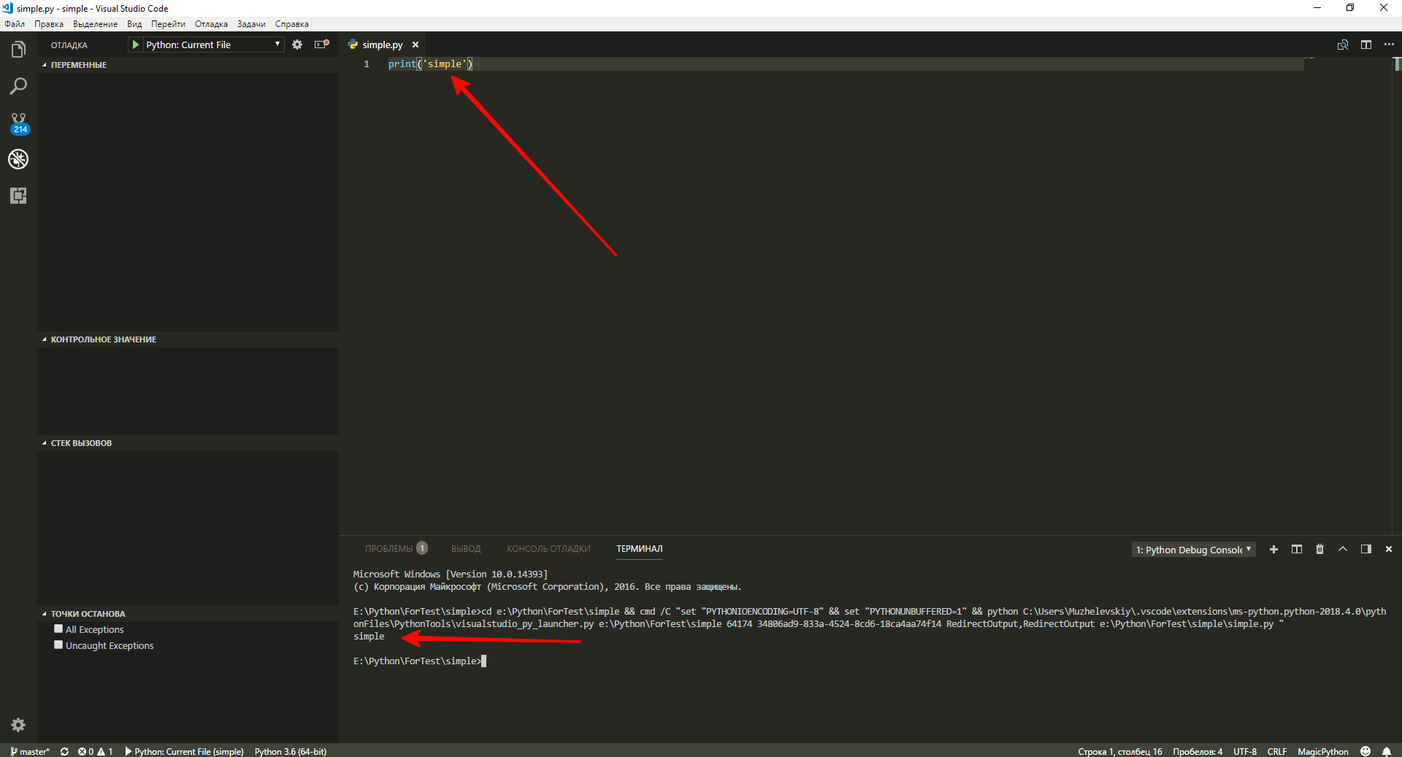Screen dimensions: 1402x757
Task: Check the Uncaught Exceptions breakpoint option
Action: coord(58,645)
